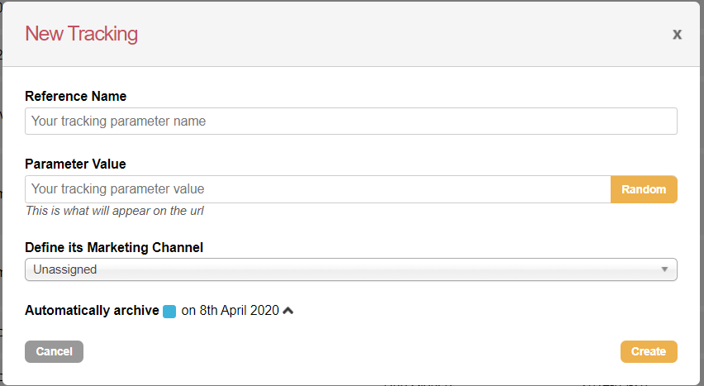Viewport: 704px width, 386px height.
Task: Click the dimmed backdrop below the dialog
Action: point(248,384)
